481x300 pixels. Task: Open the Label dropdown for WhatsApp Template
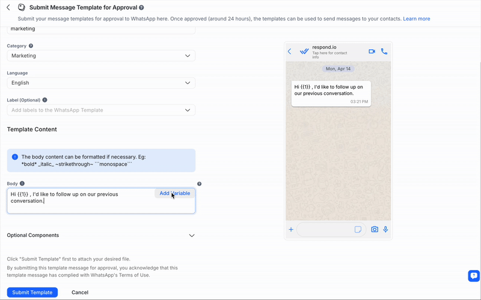click(x=101, y=110)
